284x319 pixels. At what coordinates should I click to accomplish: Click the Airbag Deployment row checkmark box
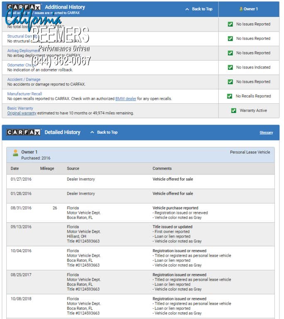click(230, 53)
